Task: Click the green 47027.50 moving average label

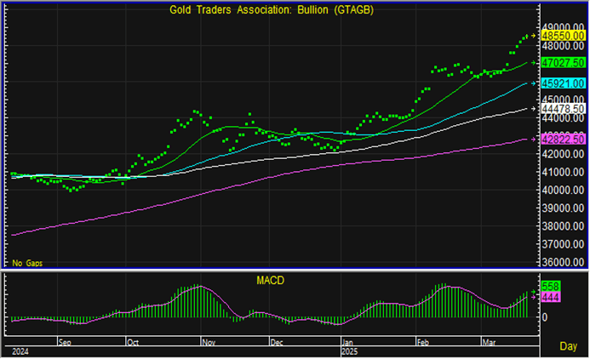Action: pyautogui.click(x=562, y=63)
